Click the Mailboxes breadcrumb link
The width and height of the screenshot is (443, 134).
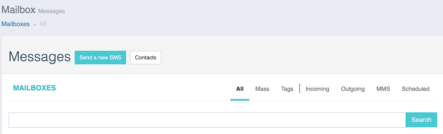pyautogui.click(x=16, y=24)
